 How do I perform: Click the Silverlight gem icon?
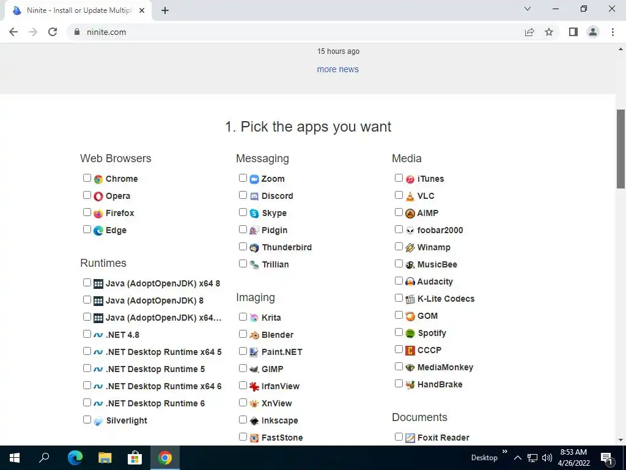(98, 421)
